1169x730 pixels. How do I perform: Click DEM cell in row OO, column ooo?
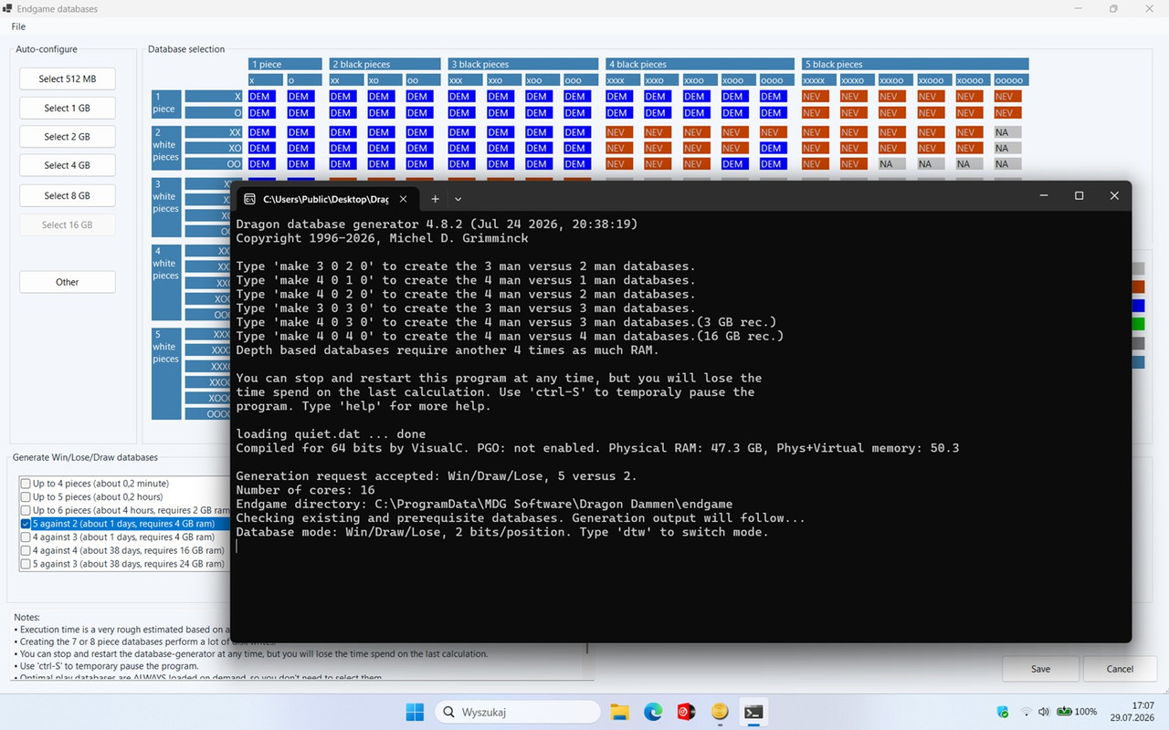click(x=575, y=164)
